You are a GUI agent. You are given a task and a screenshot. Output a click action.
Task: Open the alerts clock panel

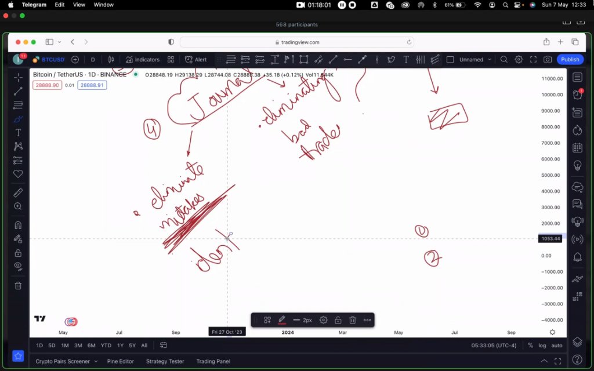click(577, 94)
